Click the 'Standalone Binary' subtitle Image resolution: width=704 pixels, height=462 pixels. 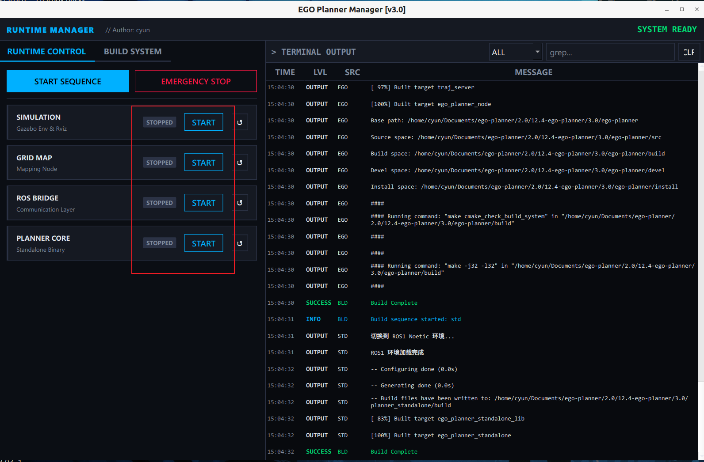[41, 250]
